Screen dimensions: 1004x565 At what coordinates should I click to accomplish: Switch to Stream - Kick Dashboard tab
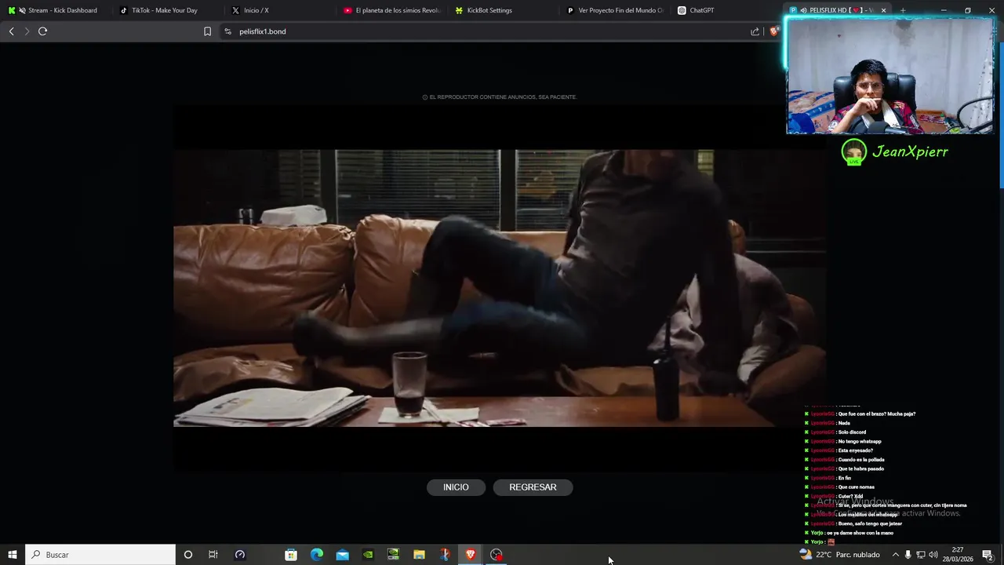(x=56, y=10)
